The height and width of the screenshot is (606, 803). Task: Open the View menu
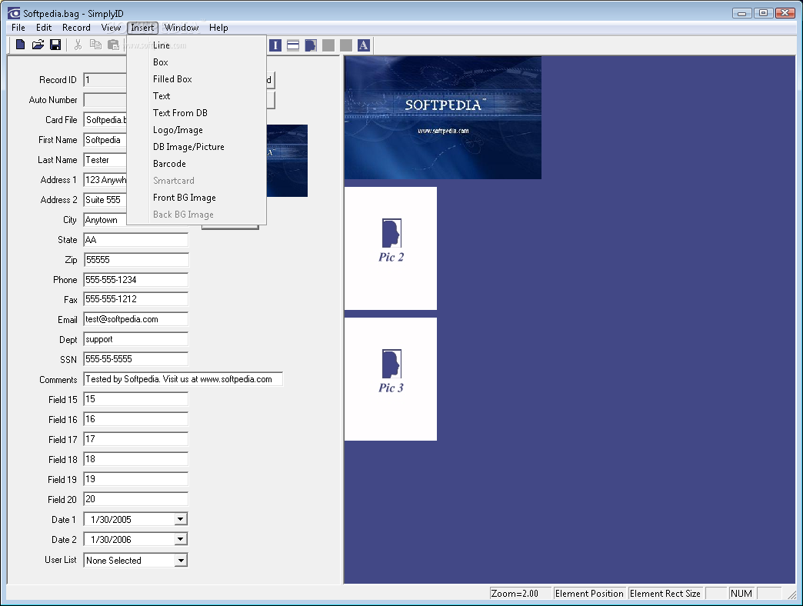tap(111, 28)
